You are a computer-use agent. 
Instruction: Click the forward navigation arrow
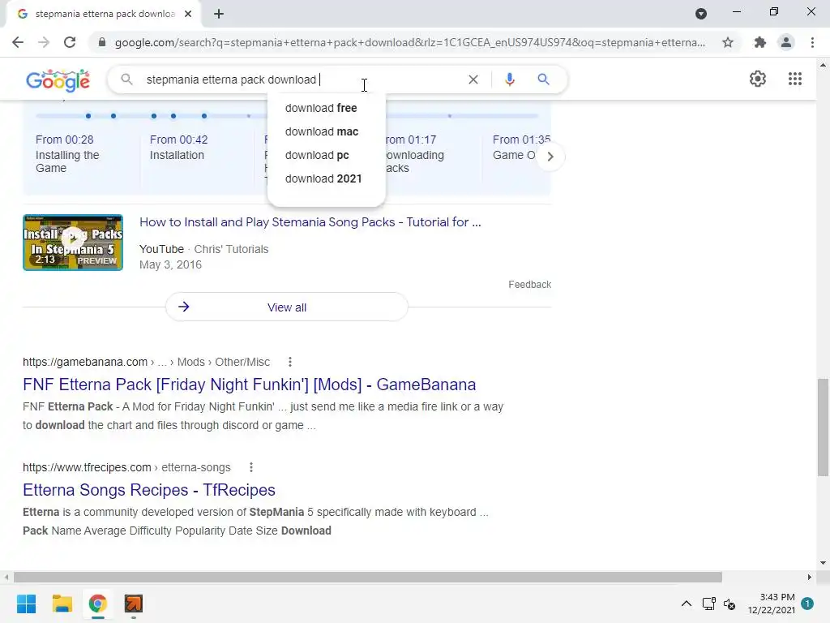coord(44,42)
